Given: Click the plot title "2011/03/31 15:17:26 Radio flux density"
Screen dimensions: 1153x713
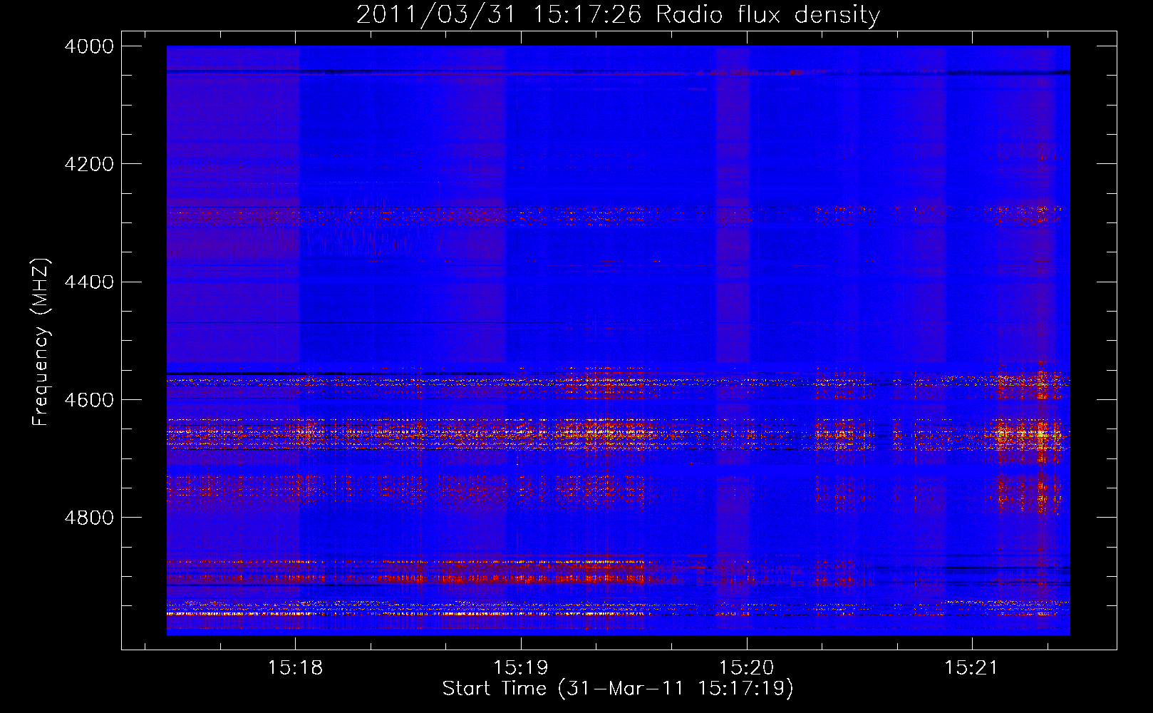Looking at the screenshot, I should 618,15.
